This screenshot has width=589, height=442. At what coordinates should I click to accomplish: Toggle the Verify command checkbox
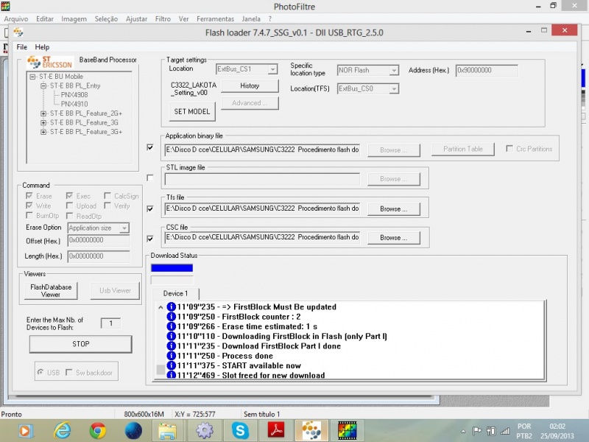point(107,206)
